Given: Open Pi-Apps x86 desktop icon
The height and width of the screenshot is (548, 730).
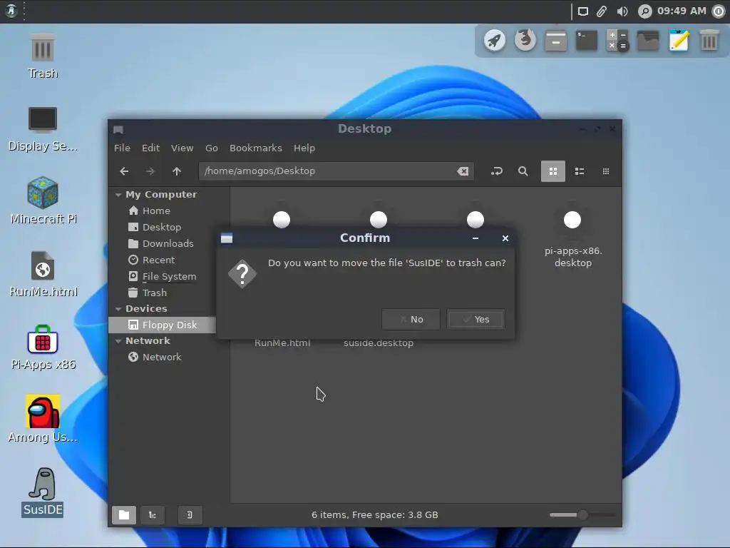Looking at the screenshot, I should (43, 347).
